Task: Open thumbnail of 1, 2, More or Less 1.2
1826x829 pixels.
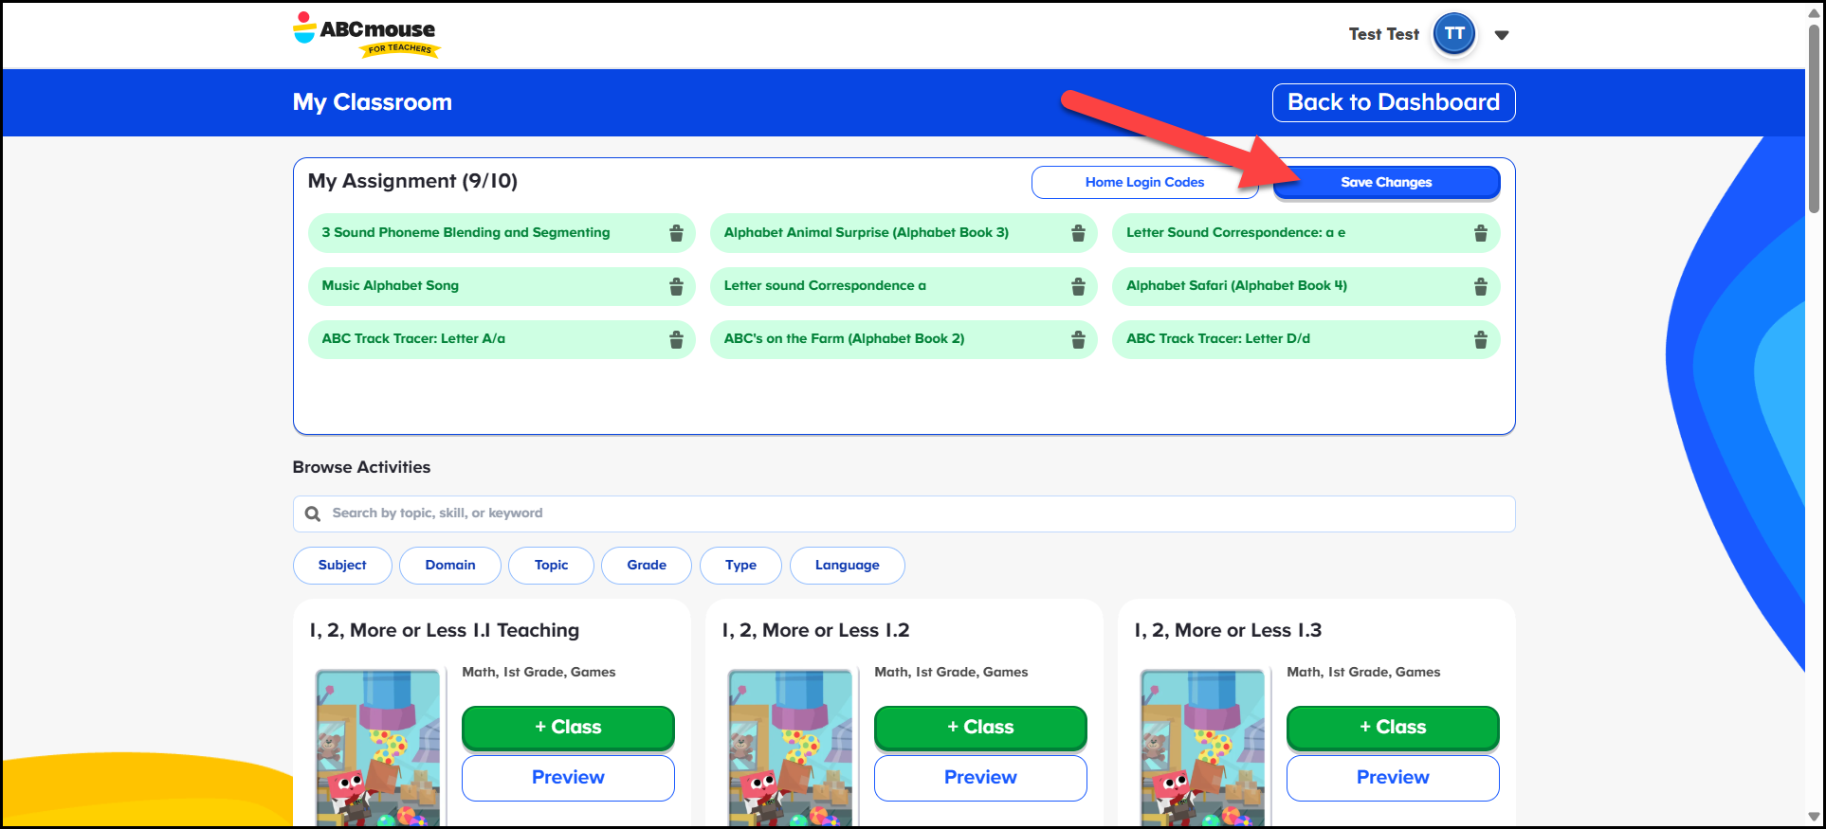Action: 791,748
